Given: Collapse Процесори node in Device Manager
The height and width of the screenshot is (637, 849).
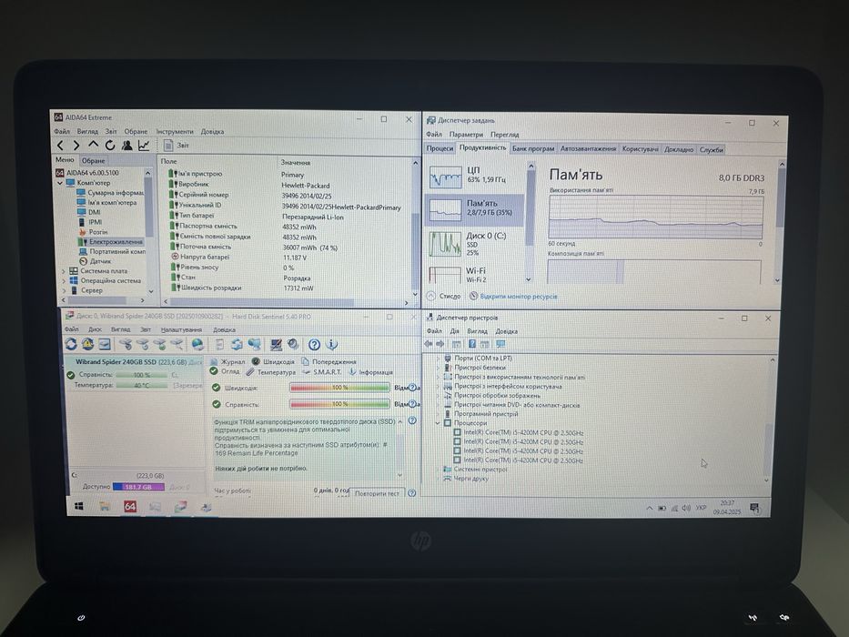Looking at the screenshot, I should click(438, 423).
